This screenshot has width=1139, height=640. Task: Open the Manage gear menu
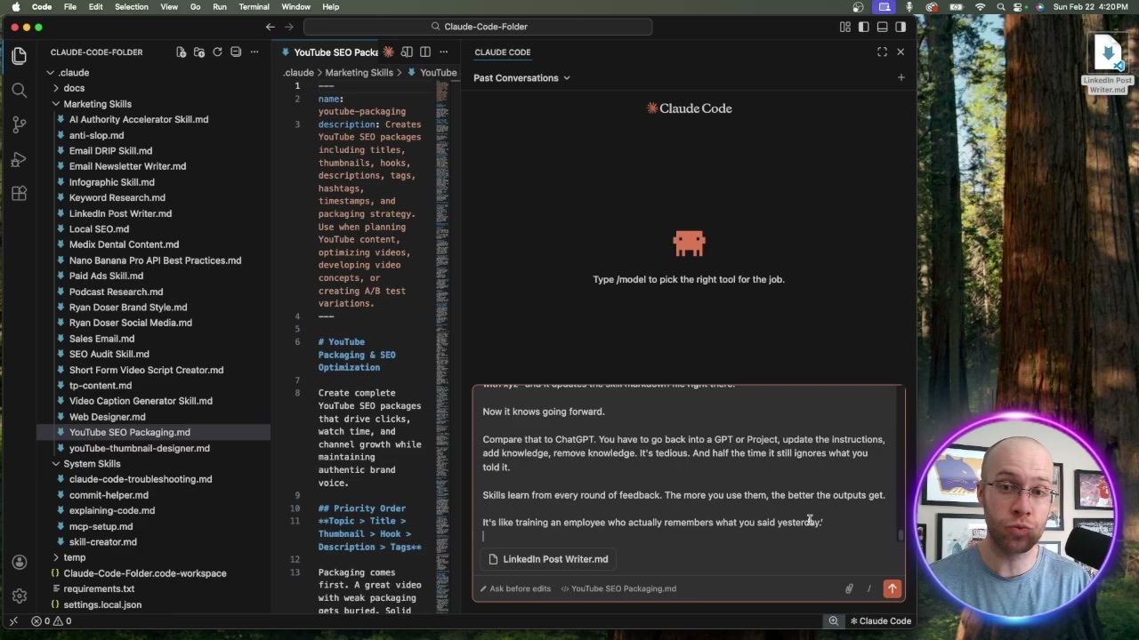pyautogui.click(x=19, y=596)
